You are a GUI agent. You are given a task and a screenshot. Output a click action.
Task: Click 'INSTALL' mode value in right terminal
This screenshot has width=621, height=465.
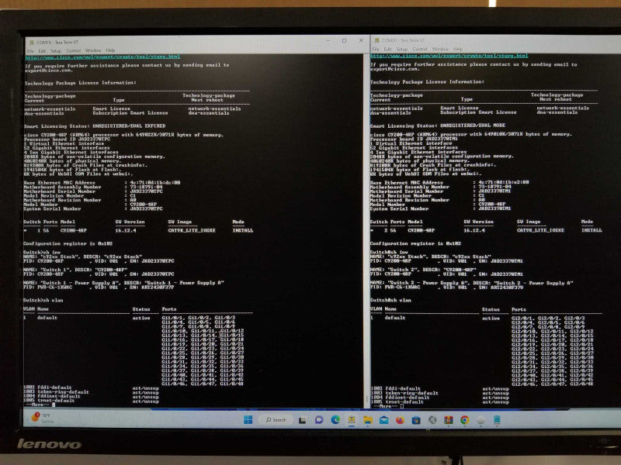[x=592, y=230]
